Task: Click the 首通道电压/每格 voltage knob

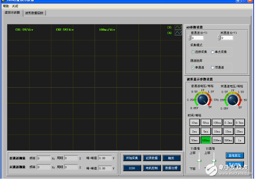Action: click(202, 99)
